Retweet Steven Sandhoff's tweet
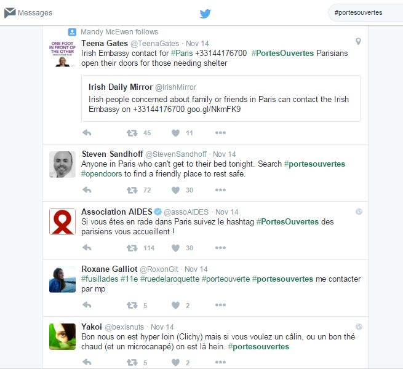Image resolution: width=403 pixels, height=369 pixels. click(132, 191)
